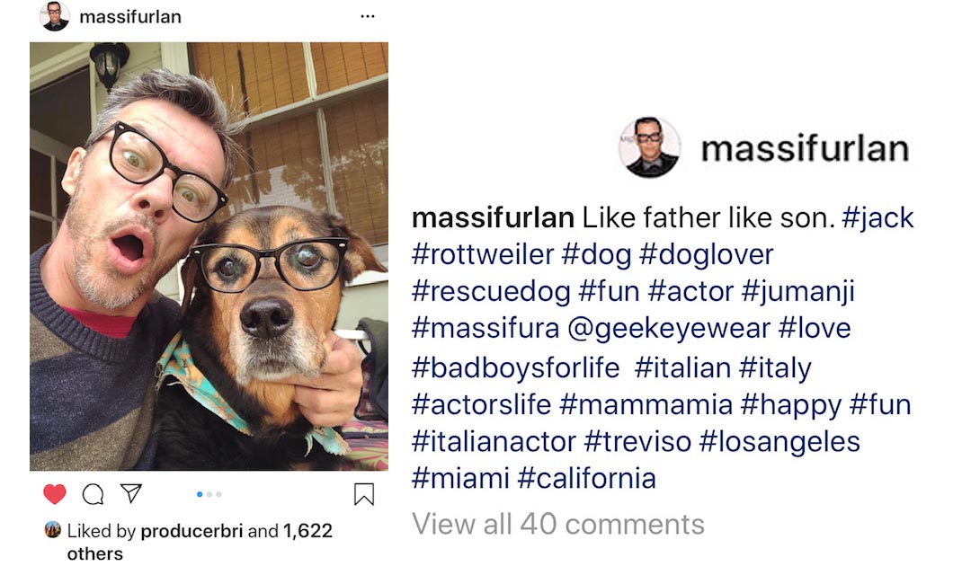This screenshot has width=971, height=575.
Task: Open the three-dot post options menu
Action: (x=367, y=16)
